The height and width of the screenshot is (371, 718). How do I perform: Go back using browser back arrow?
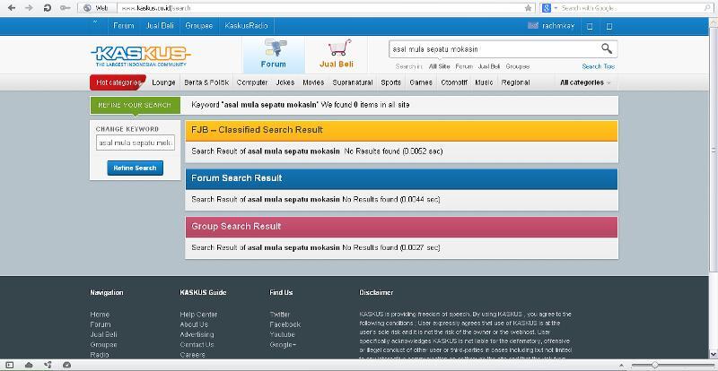12,8
